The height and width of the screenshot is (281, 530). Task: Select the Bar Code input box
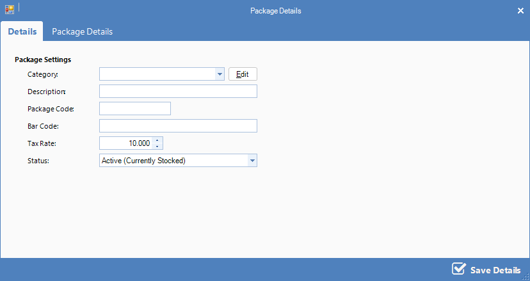tap(178, 126)
